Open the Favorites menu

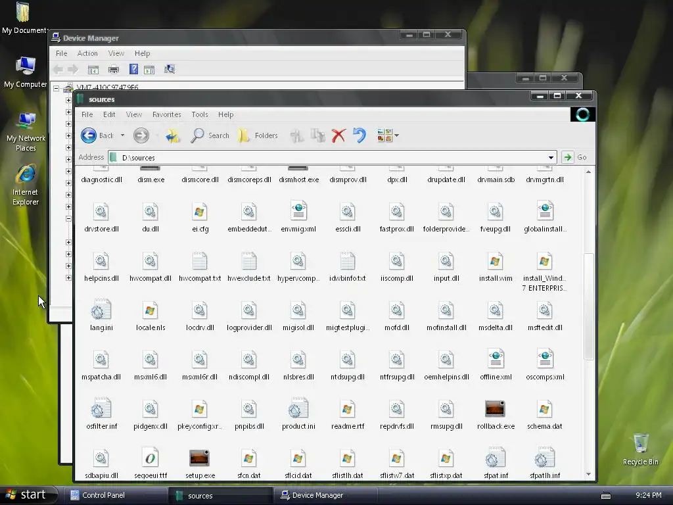166,114
